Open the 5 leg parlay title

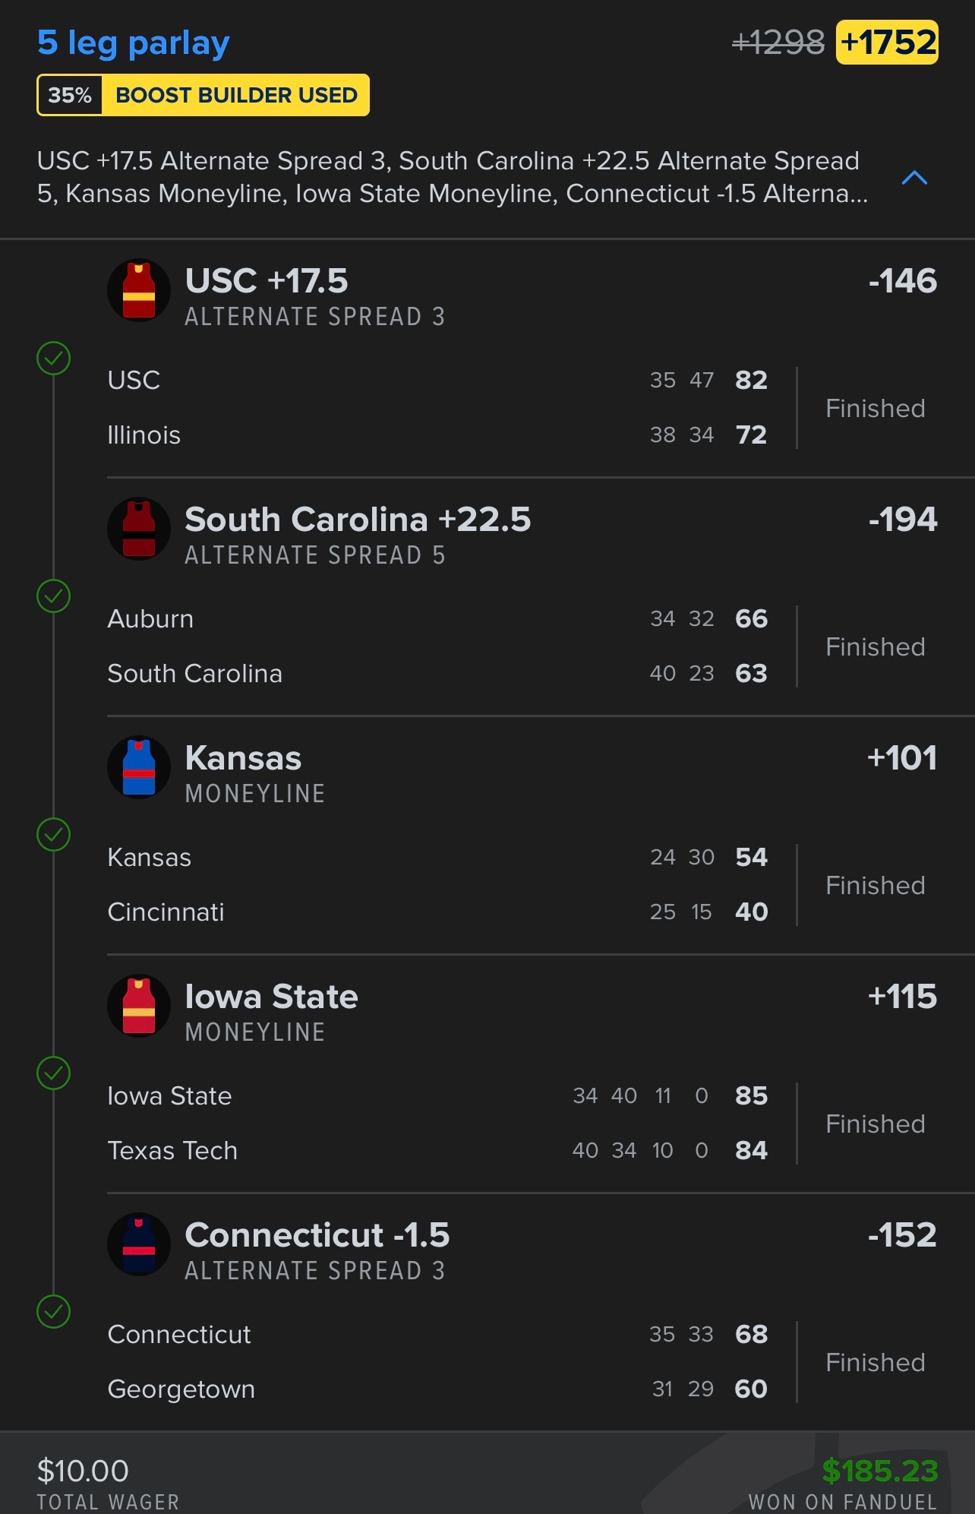(x=134, y=43)
